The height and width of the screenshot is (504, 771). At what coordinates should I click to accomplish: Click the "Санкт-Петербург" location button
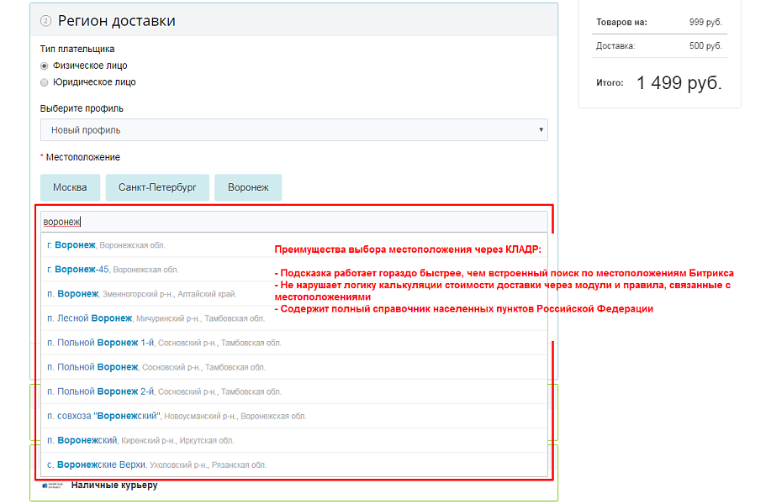(x=156, y=187)
